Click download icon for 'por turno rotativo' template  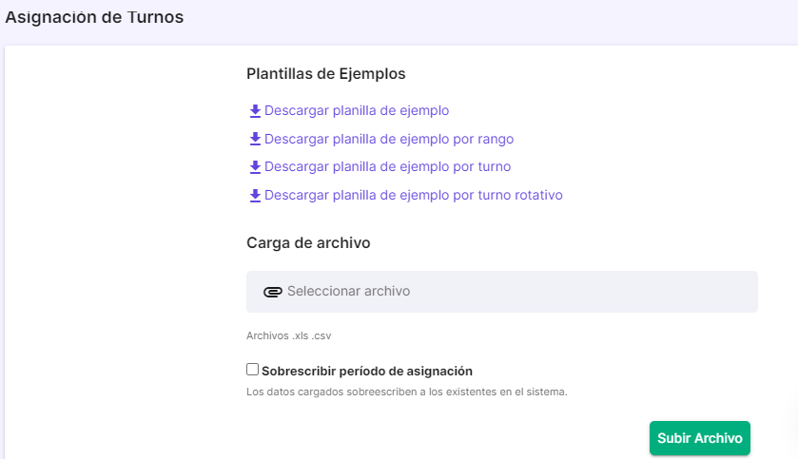[255, 195]
